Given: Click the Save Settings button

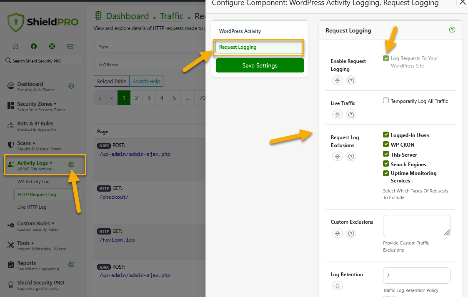Looking at the screenshot, I should pyautogui.click(x=260, y=65).
